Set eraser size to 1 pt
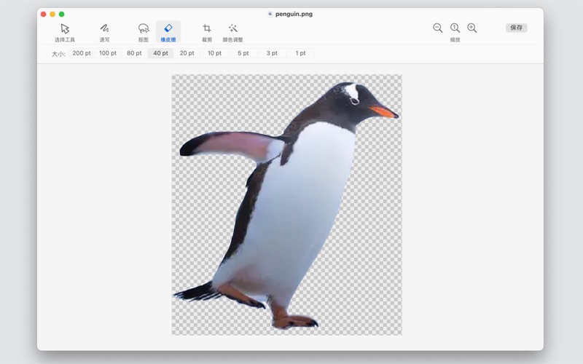 (300, 53)
